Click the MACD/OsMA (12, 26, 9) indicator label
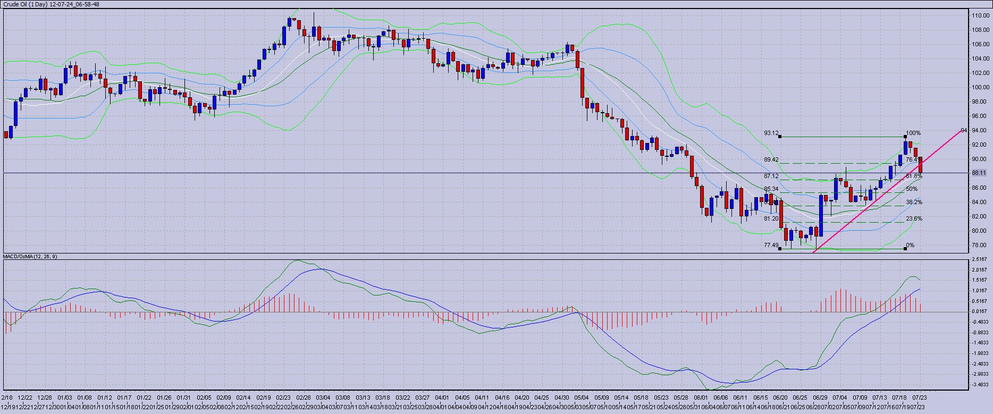 [x=30, y=257]
